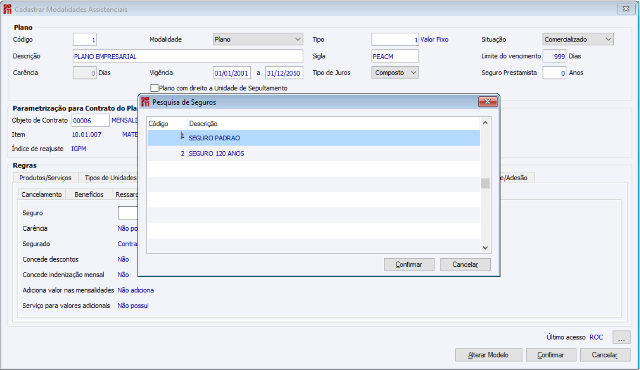Click the Limite do vencimento field 999
The image size is (640, 370).
point(554,56)
